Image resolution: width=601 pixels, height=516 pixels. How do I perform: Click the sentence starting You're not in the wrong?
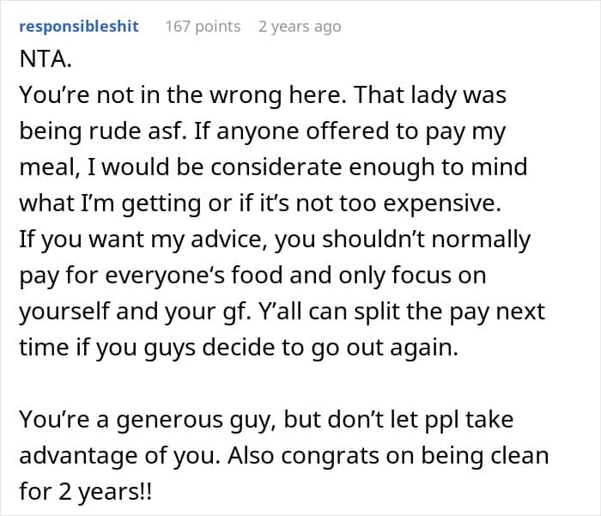182,95
